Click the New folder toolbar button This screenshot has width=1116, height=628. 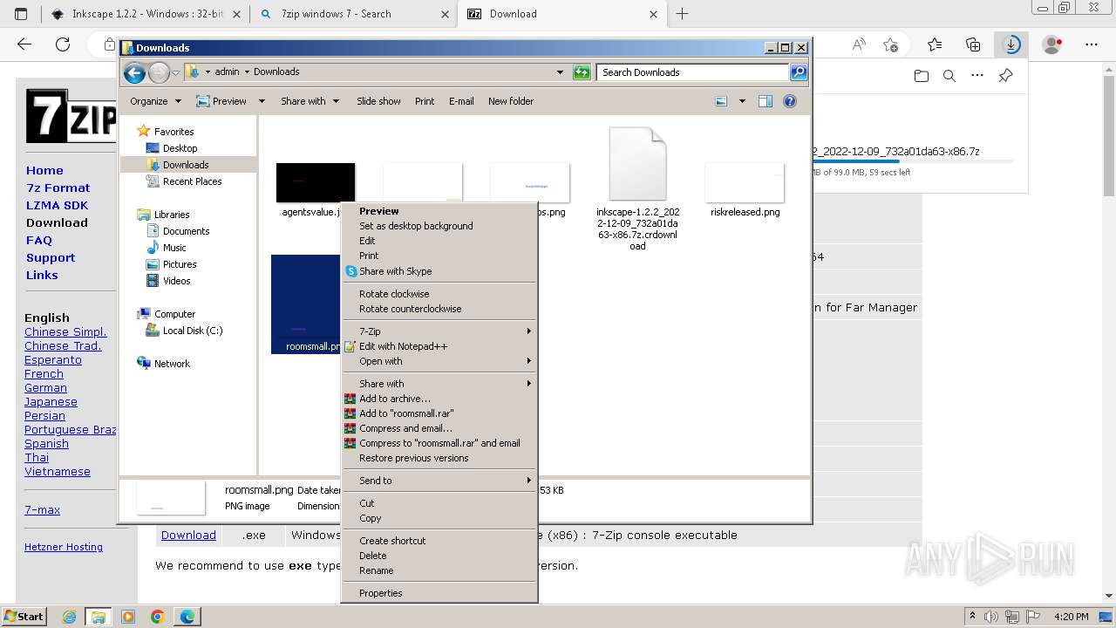pyautogui.click(x=511, y=101)
